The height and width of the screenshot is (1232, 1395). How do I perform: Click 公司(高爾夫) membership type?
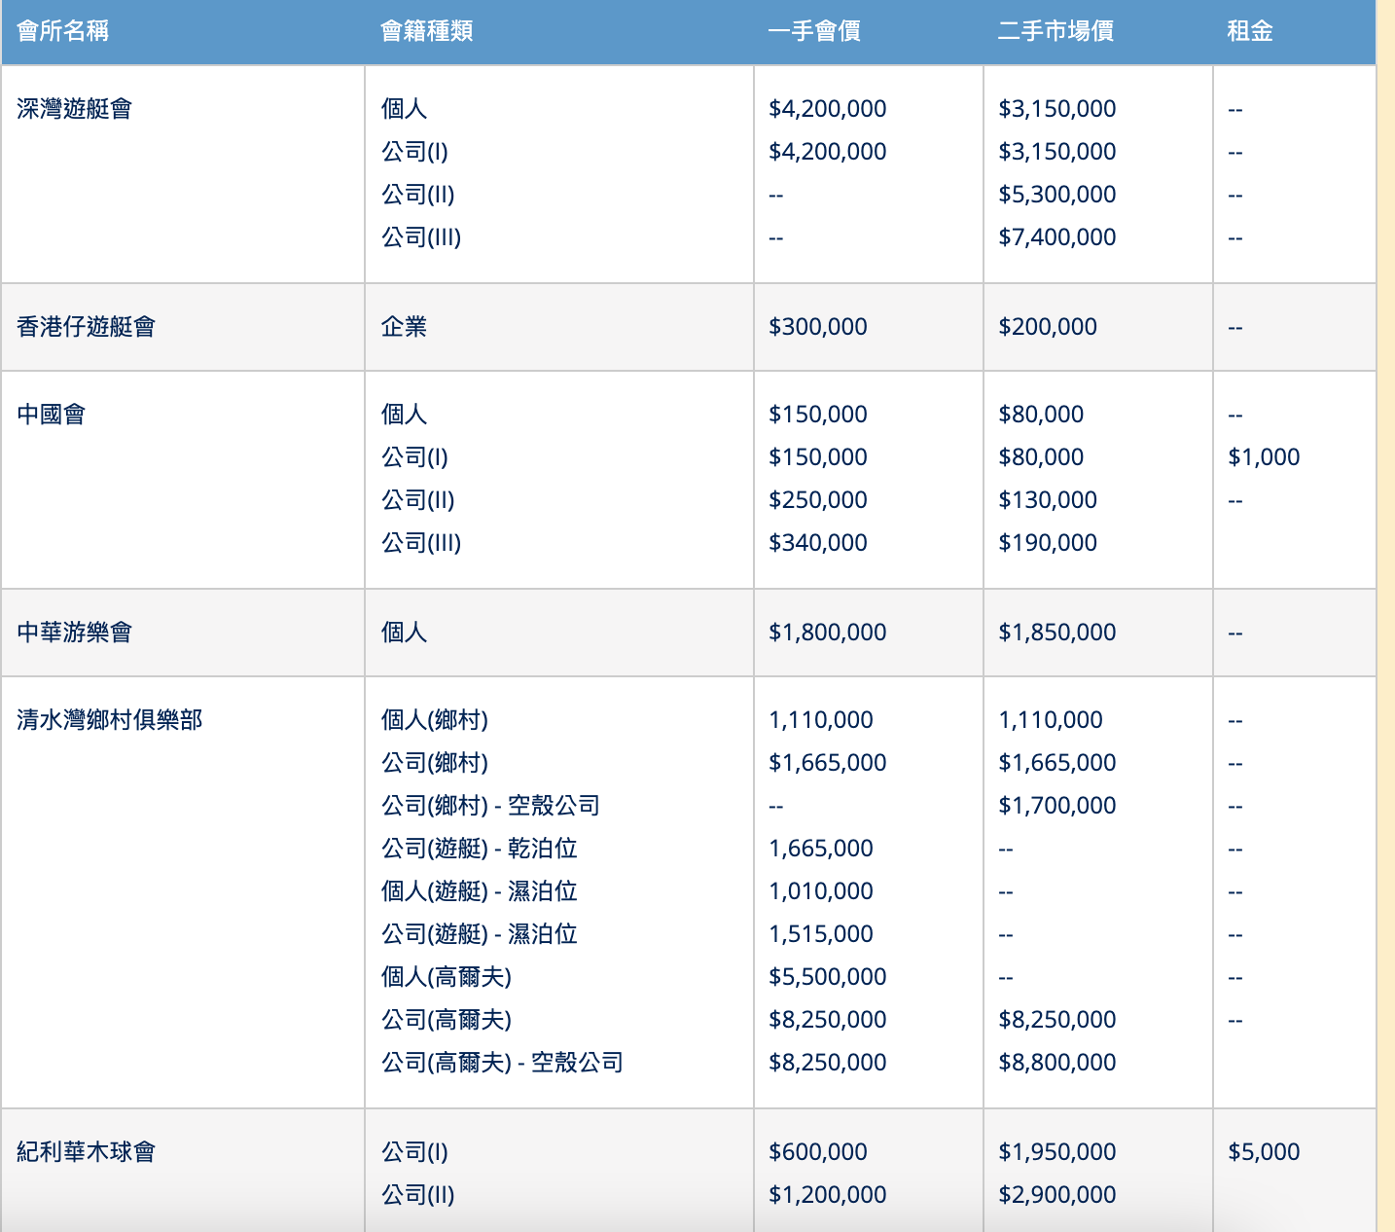pyautogui.click(x=446, y=1020)
